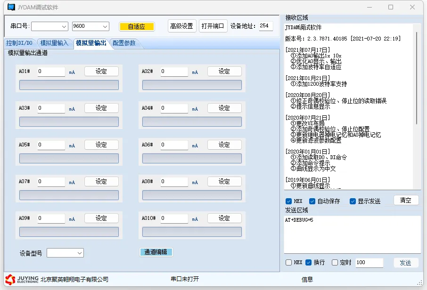The image size is (427, 290).
Task: Click the AO4# mA value field
Action: click(x=174, y=108)
